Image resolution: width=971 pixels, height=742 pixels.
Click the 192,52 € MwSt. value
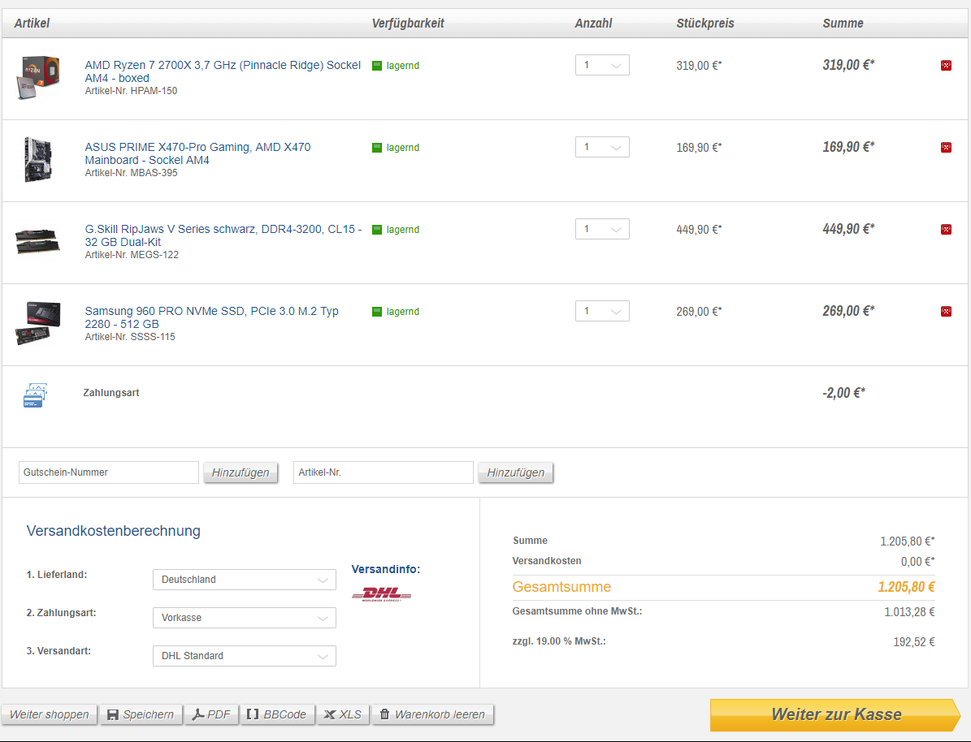point(914,642)
